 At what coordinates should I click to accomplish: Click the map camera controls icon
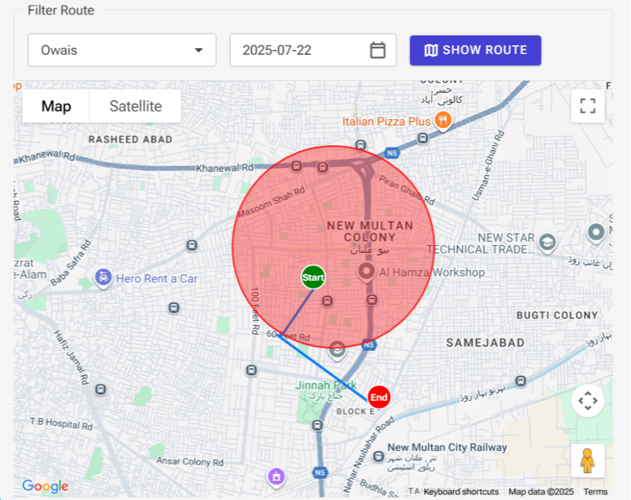tap(587, 401)
